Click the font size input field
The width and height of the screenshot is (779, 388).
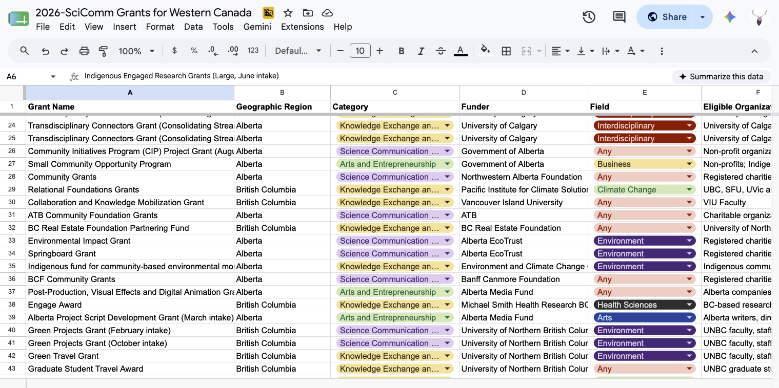point(360,51)
